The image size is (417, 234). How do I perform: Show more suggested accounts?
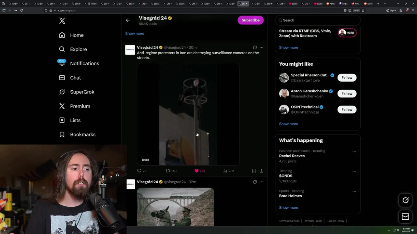[289, 124]
